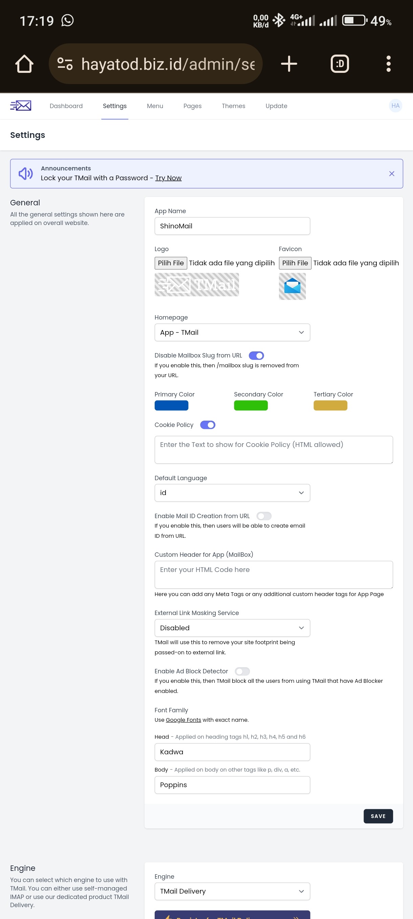Click the TMail envelope logo in navbar

pyautogui.click(x=21, y=106)
